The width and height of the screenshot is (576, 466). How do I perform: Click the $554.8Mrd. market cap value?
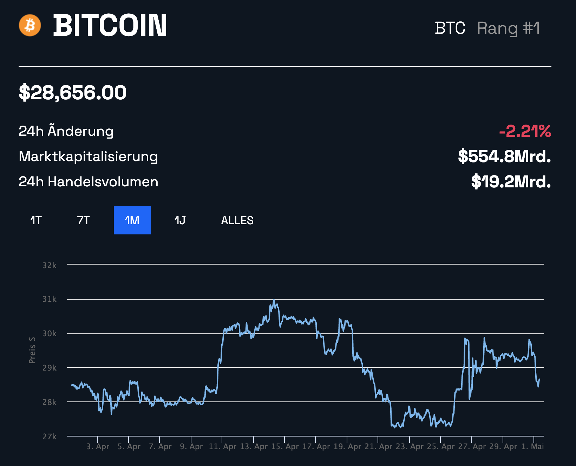504,157
